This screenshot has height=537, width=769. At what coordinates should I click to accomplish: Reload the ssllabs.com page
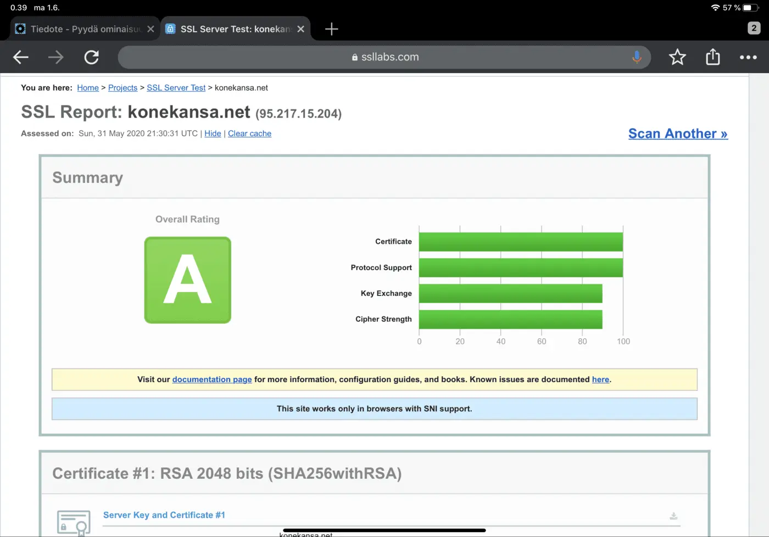pos(92,57)
